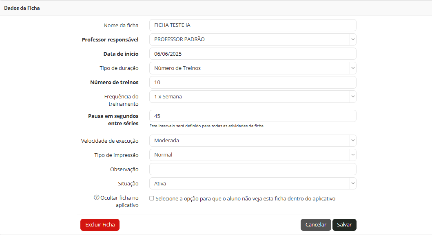This screenshot has width=432, height=235.
Task: Enable the hide ficha in app checkbox
Action: [151, 198]
